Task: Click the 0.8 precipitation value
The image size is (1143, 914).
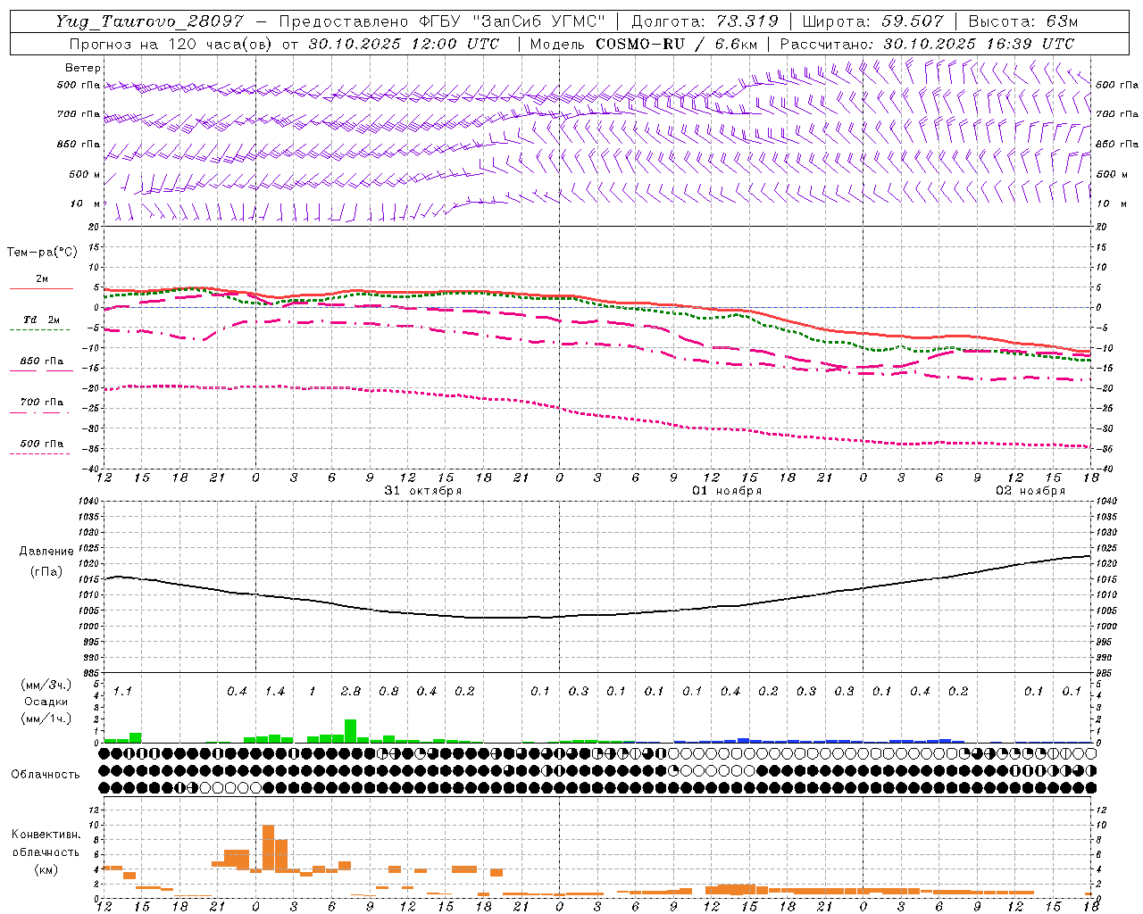Action: [x=388, y=692]
